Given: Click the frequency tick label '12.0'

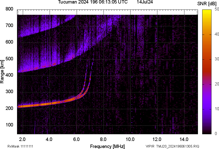Looking at the screenshot, I should click(x=157, y=139).
